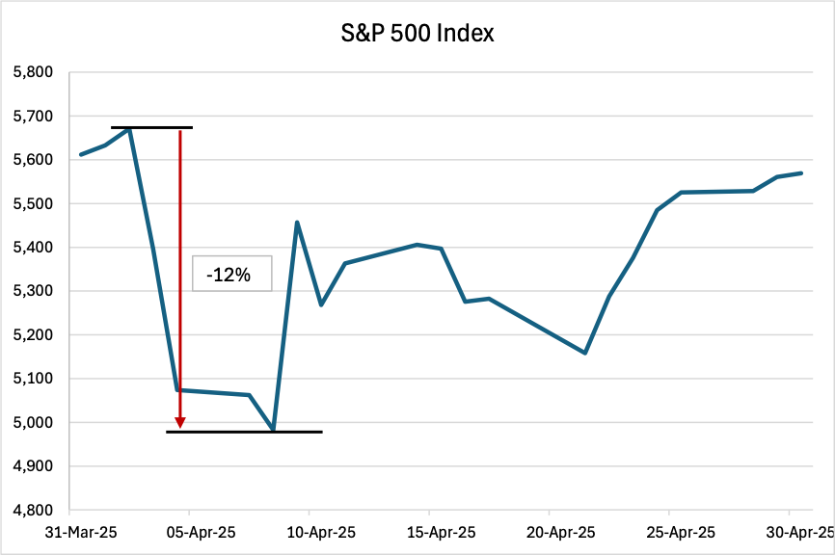Click the 5,000 y-axis label
This screenshot has width=835, height=555.
[x=33, y=423]
